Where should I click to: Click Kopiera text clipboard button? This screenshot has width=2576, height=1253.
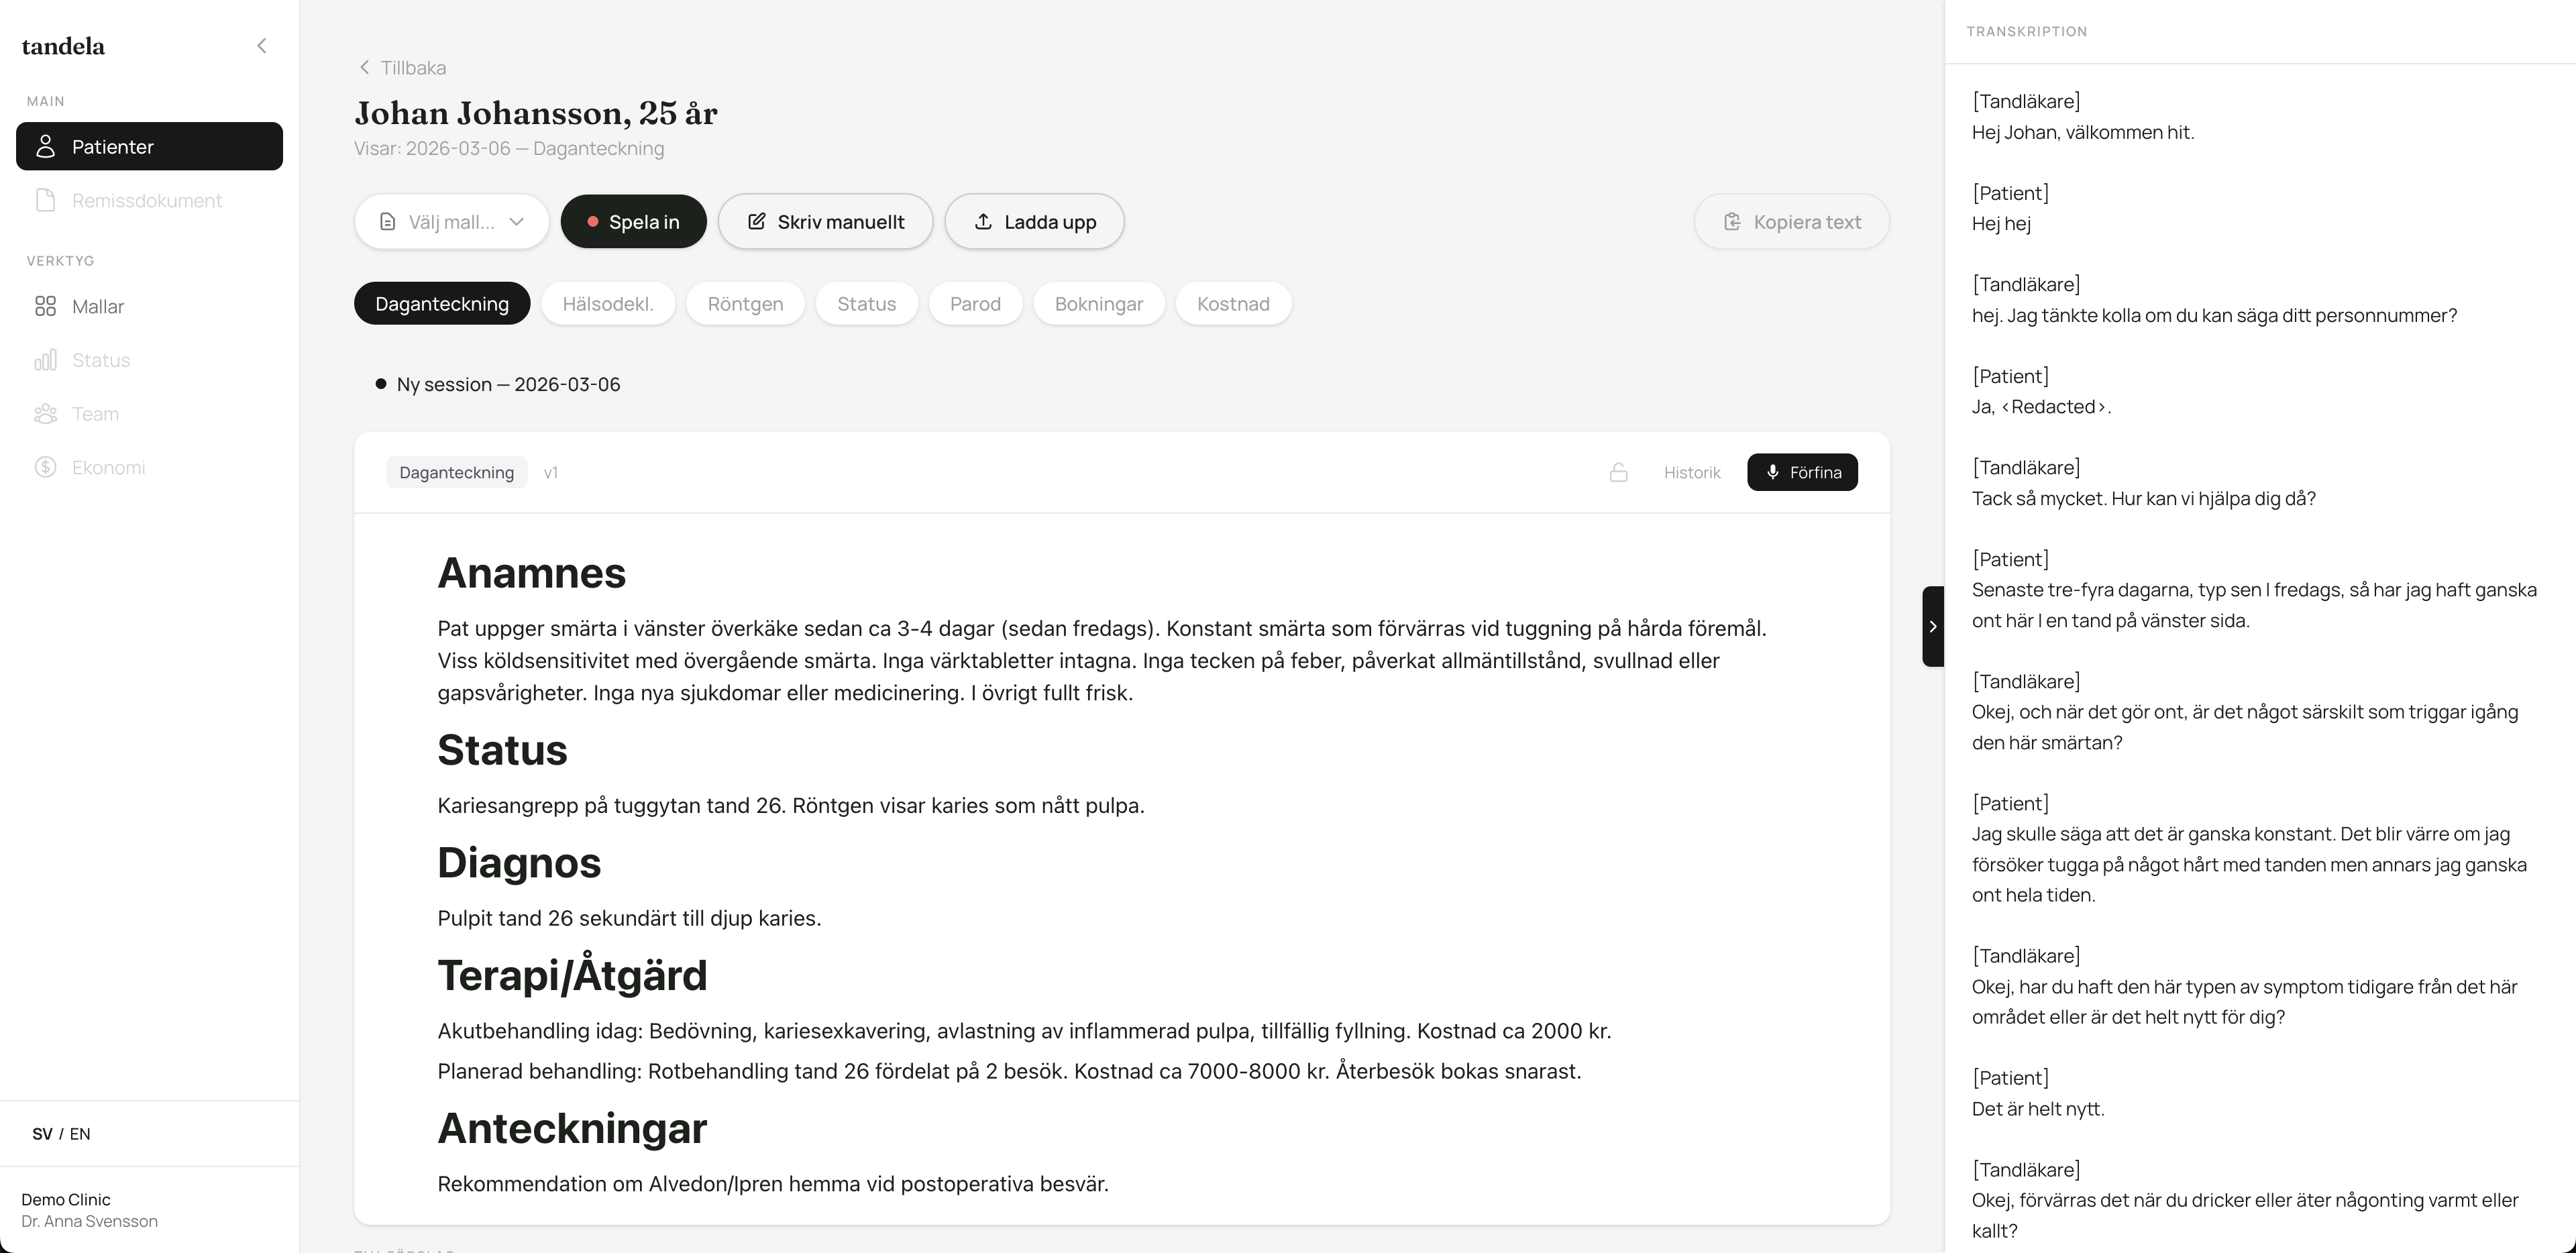pos(1791,222)
